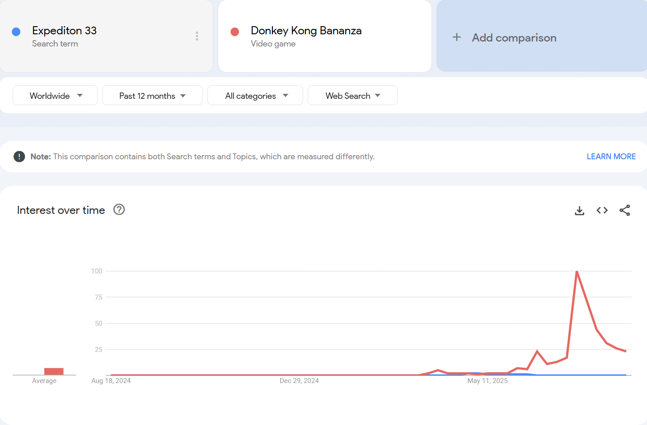Click the red Donkey Kong Bananza dot
The height and width of the screenshot is (425, 647).
pyautogui.click(x=234, y=32)
